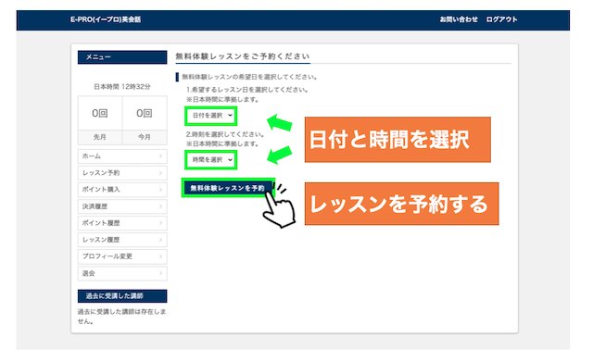
Task: Click the chevron on the レッスン予約 row
Action: (x=160, y=172)
